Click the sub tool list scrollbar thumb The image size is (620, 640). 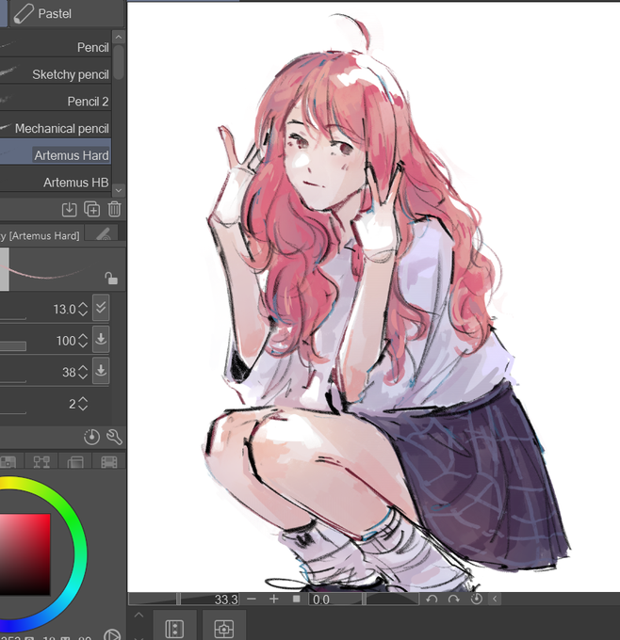pos(119,62)
